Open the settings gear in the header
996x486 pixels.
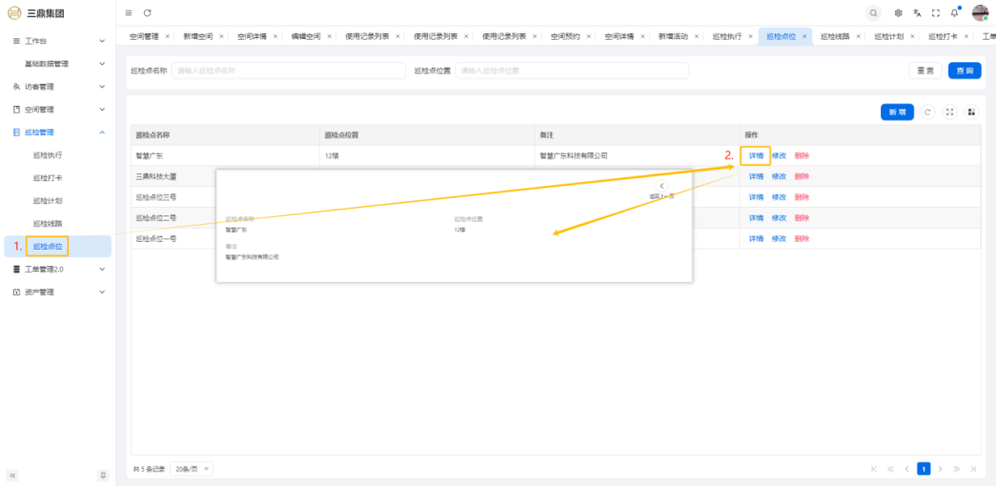click(x=898, y=12)
